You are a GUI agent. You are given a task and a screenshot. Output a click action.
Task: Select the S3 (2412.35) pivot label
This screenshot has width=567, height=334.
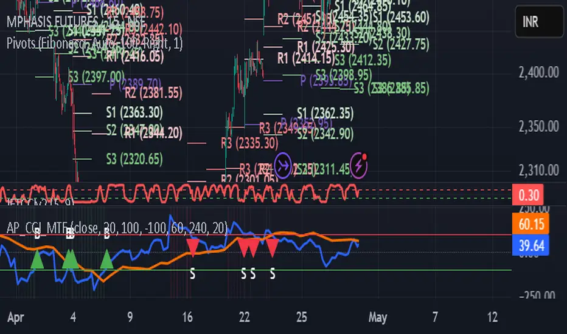pos(363,60)
